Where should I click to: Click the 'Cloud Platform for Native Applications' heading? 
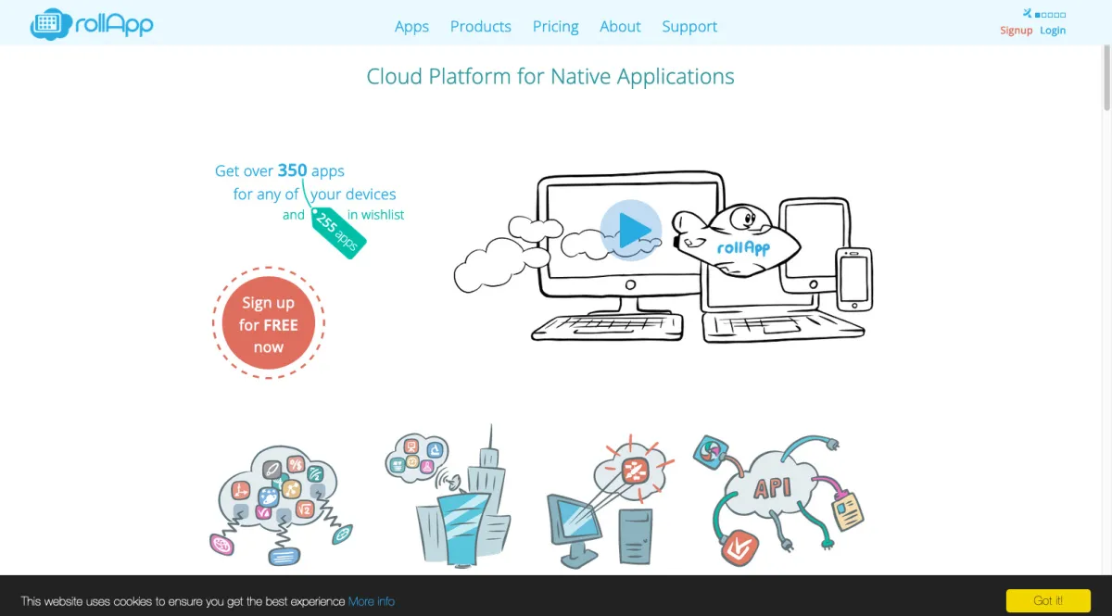(x=550, y=77)
